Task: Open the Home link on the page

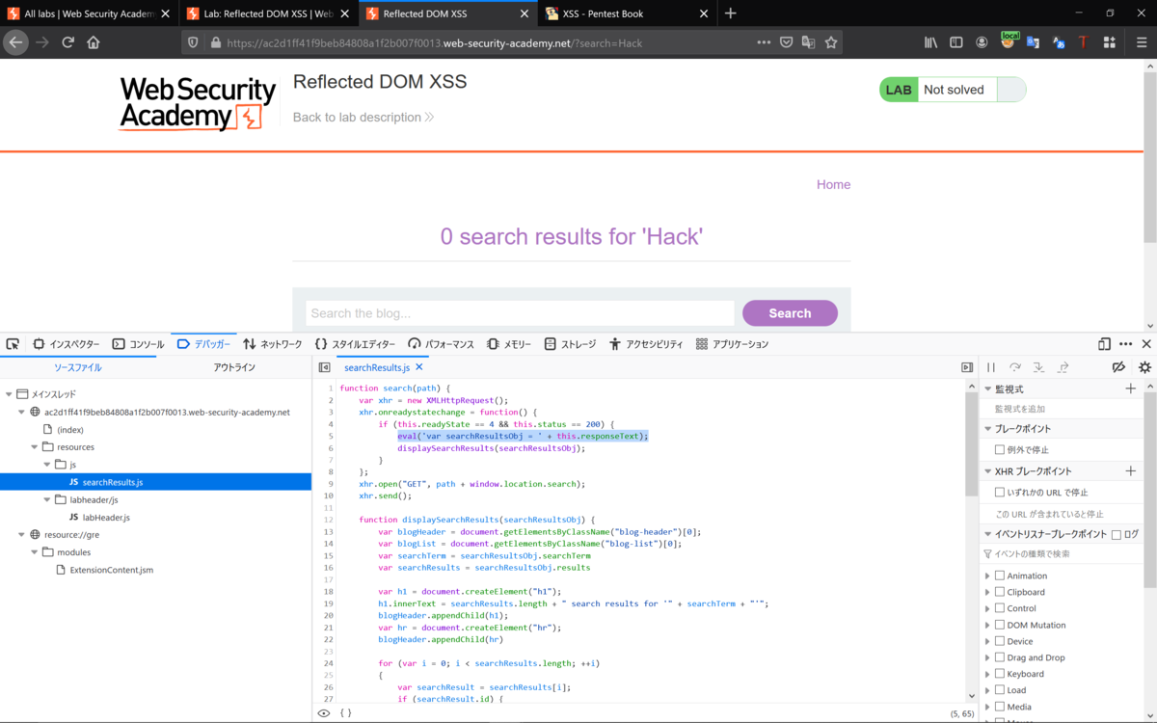Action: click(x=833, y=184)
